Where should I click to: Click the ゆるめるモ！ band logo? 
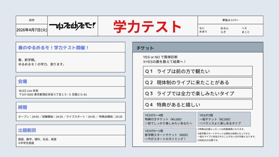pos(72,26)
